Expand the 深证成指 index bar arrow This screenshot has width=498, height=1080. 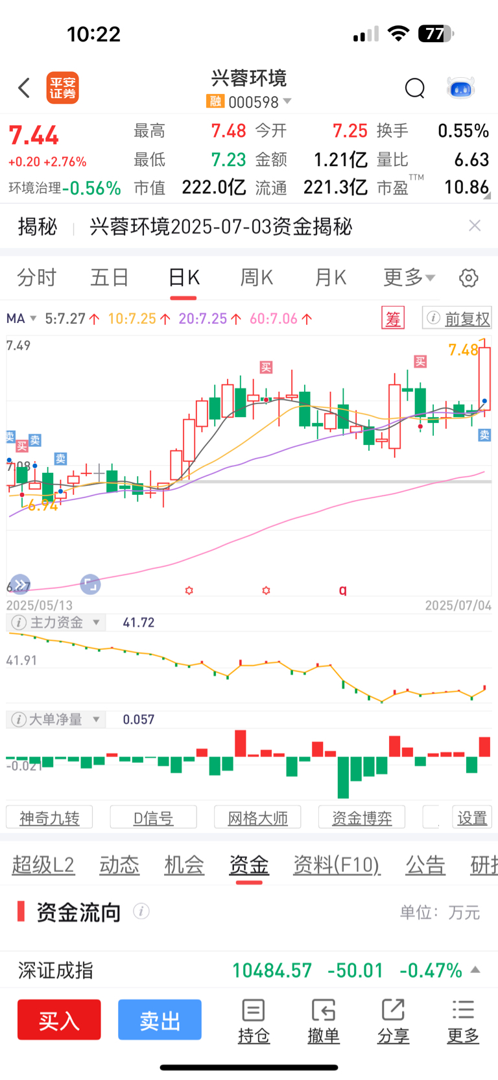475,970
